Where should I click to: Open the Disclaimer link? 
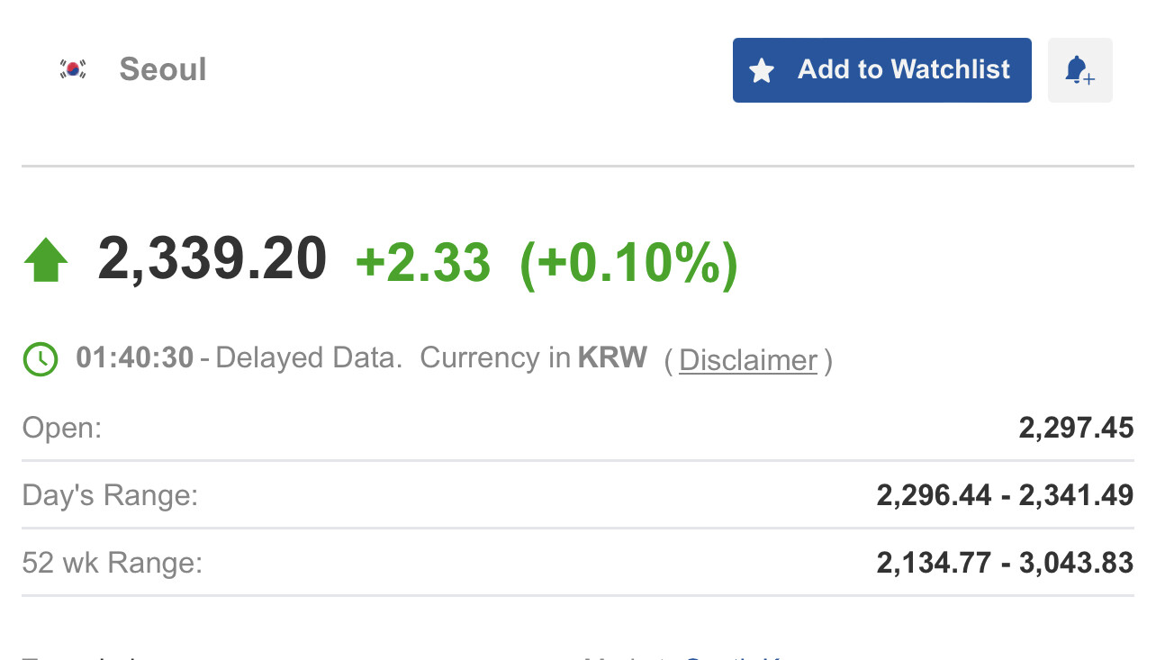(x=748, y=360)
